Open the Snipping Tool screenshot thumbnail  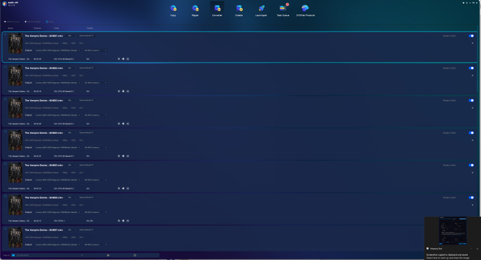pyautogui.click(x=453, y=231)
